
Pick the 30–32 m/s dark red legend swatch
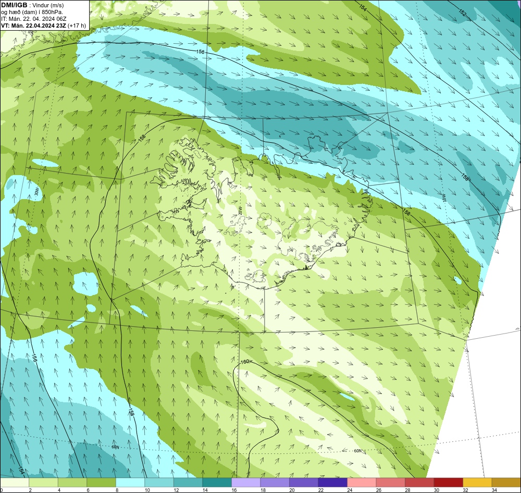click(448, 483)
